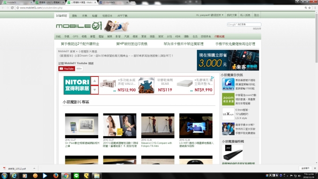Click the 登出 logout link
The height and width of the screenshot is (179, 318).
point(256,15)
